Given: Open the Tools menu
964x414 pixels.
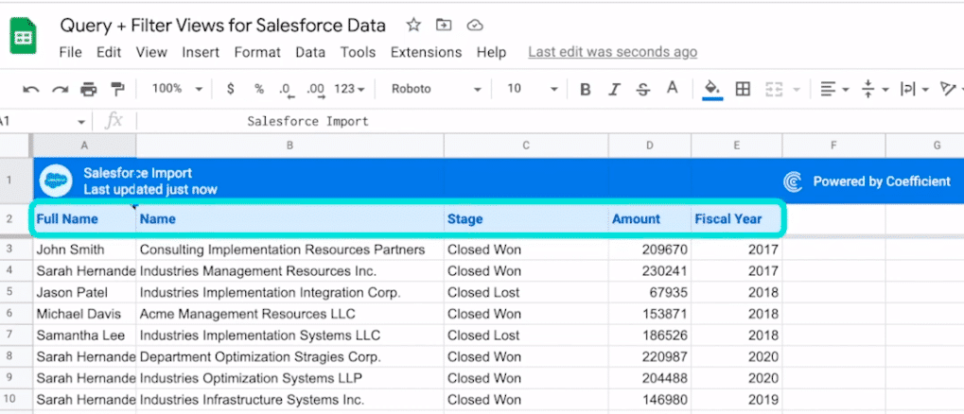Looking at the screenshot, I should click(x=358, y=52).
